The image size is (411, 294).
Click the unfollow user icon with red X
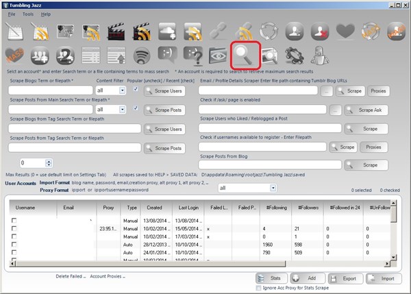pos(320,32)
